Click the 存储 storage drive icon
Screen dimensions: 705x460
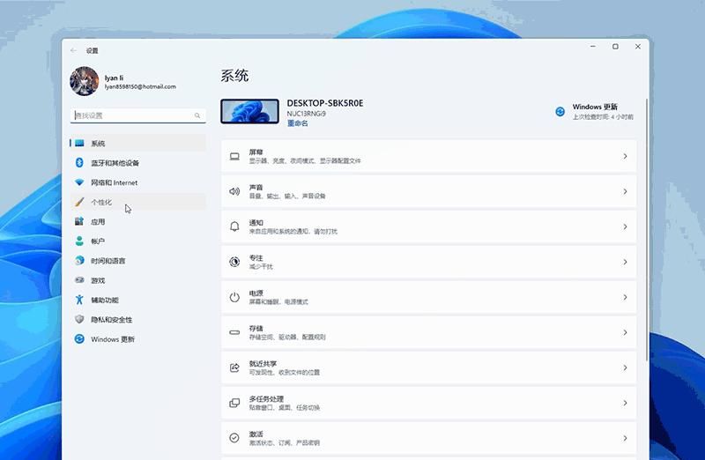pos(234,332)
